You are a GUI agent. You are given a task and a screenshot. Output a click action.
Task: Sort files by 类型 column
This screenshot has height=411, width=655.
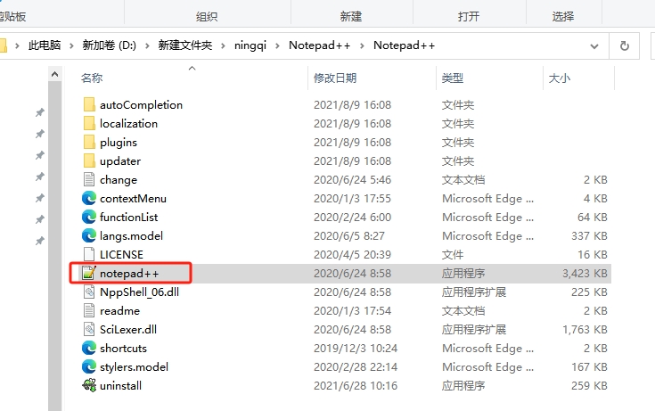click(x=453, y=78)
